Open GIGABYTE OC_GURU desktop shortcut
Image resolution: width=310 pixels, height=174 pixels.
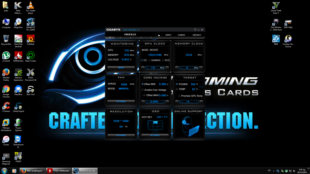tap(31, 24)
